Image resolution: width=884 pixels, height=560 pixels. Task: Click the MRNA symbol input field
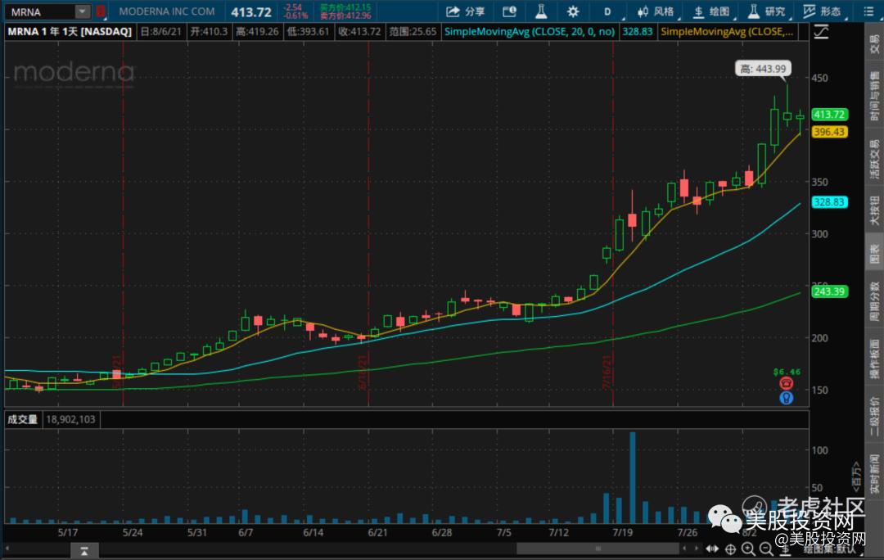click(41, 11)
